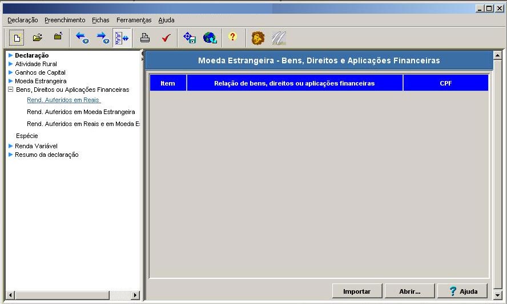This screenshot has width=507, height=304.
Task: Click the printer icon in the toolbar
Action: pos(145,38)
